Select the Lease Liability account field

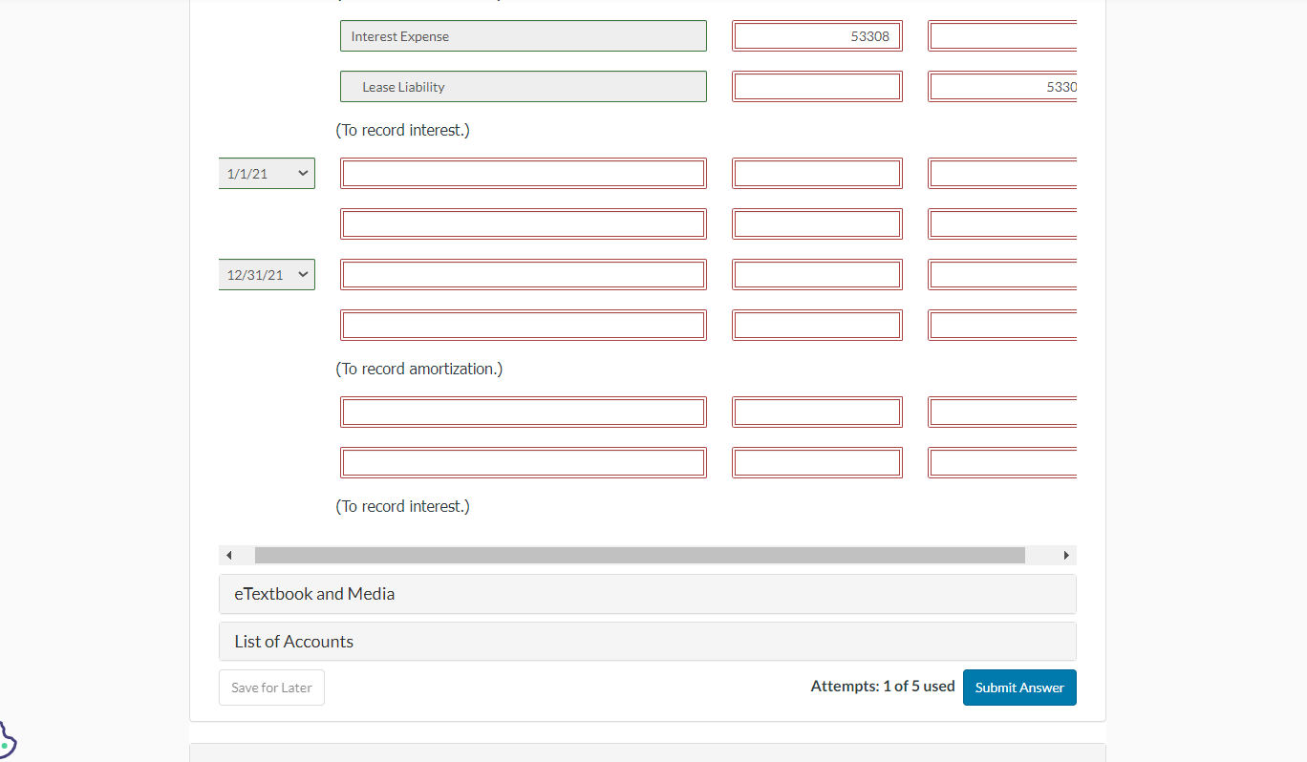coord(523,86)
